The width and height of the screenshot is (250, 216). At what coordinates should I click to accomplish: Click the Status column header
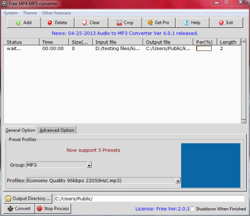click(x=22, y=42)
